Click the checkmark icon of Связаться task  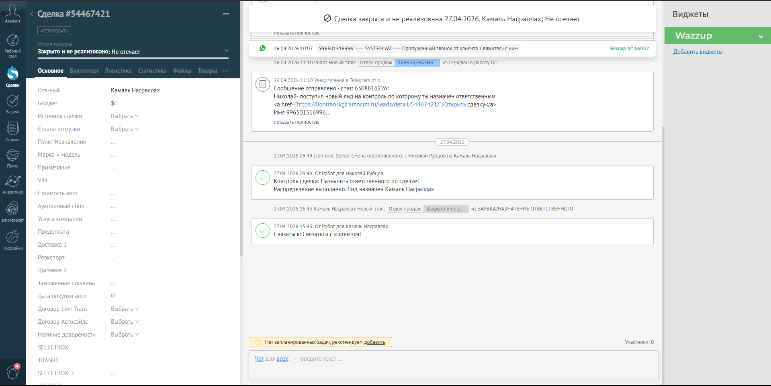262,231
